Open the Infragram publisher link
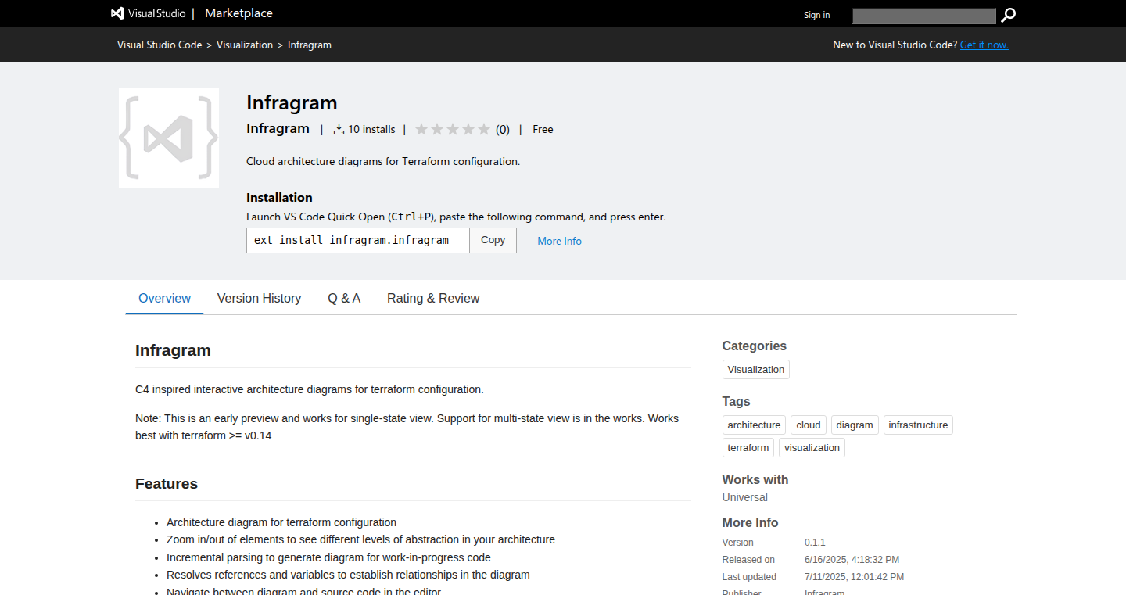This screenshot has height=595, width=1126. tap(278, 128)
